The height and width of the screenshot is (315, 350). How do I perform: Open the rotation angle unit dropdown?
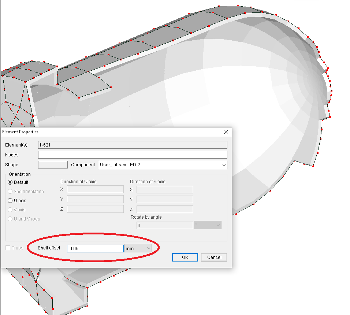208,225
